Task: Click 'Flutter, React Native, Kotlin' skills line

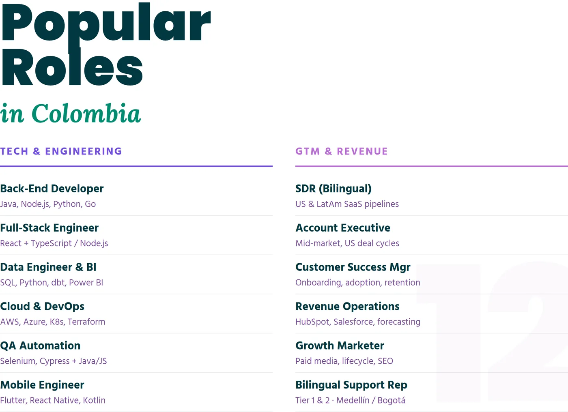Action: pyautogui.click(x=53, y=401)
